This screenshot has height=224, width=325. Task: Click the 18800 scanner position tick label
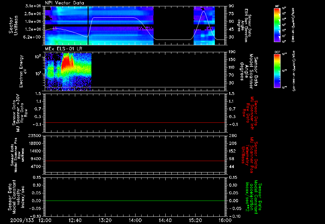34,143
